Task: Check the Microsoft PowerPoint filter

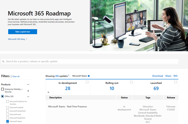Action: pos(8,111)
